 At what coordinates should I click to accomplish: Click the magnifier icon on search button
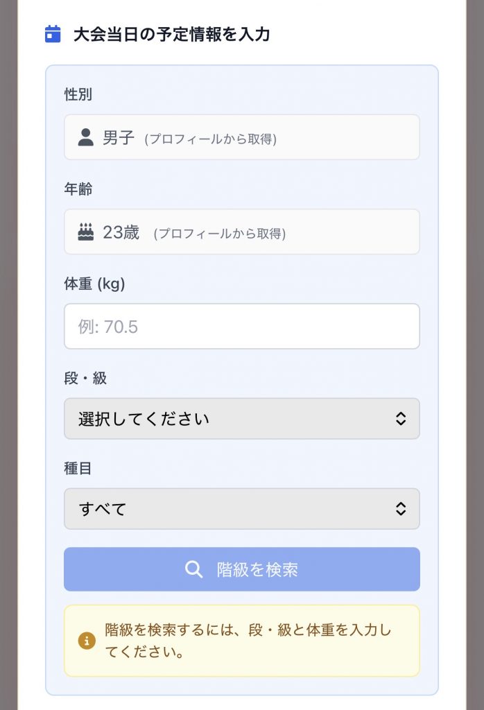(194, 570)
